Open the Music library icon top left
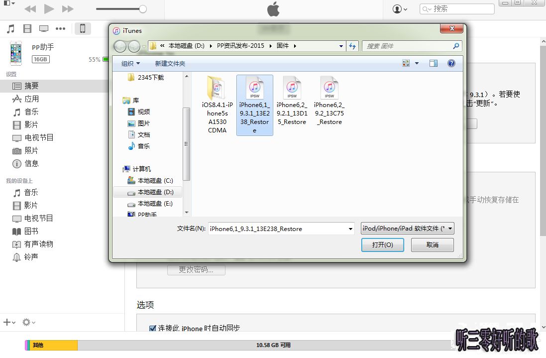This screenshot has height=358, width=546. 10,28
